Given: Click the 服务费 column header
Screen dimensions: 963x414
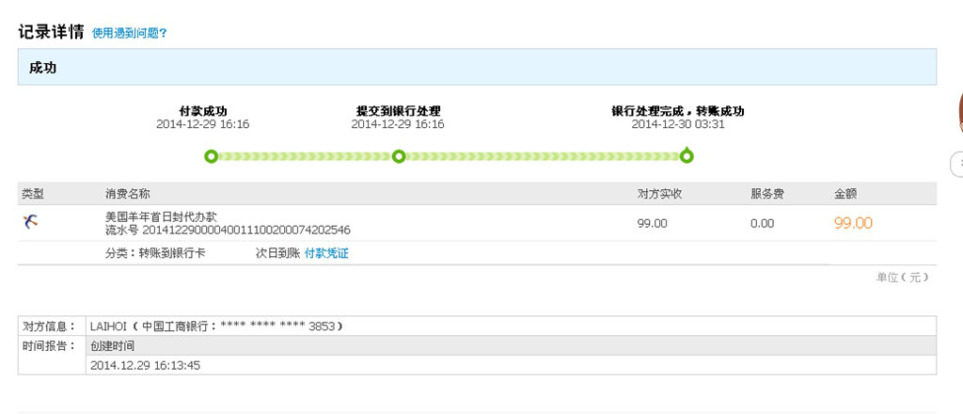Looking at the screenshot, I should click(766, 194).
